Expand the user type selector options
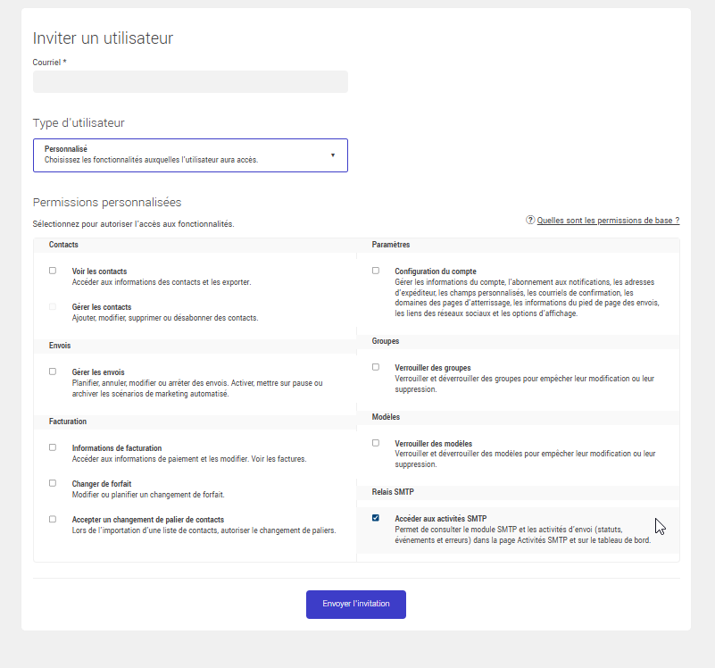715x668 pixels. coord(190,154)
